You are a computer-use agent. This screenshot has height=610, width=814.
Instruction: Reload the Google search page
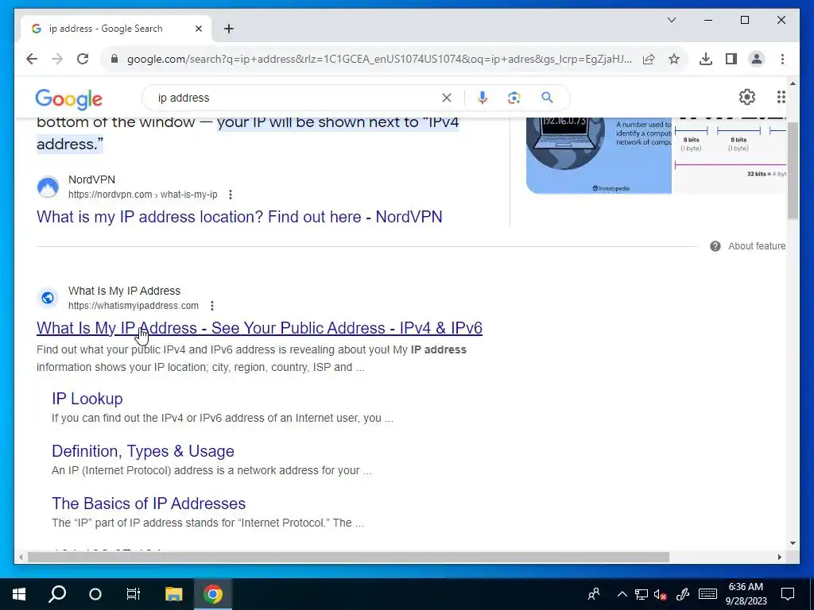[83, 59]
